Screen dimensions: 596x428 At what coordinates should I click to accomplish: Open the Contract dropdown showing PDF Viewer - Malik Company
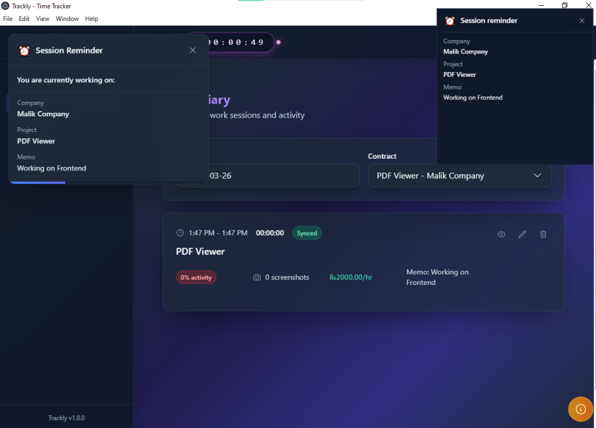coord(460,176)
